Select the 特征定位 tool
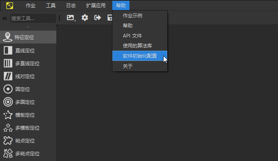Image resolution: width=278 pixels, height=161 pixels. (x=24, y=37)
